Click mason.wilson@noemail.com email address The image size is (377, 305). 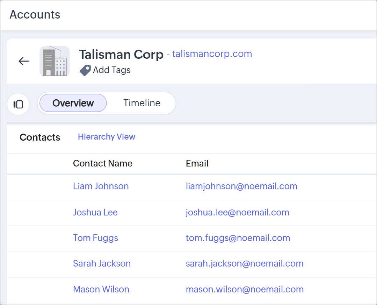click(245, 289)
